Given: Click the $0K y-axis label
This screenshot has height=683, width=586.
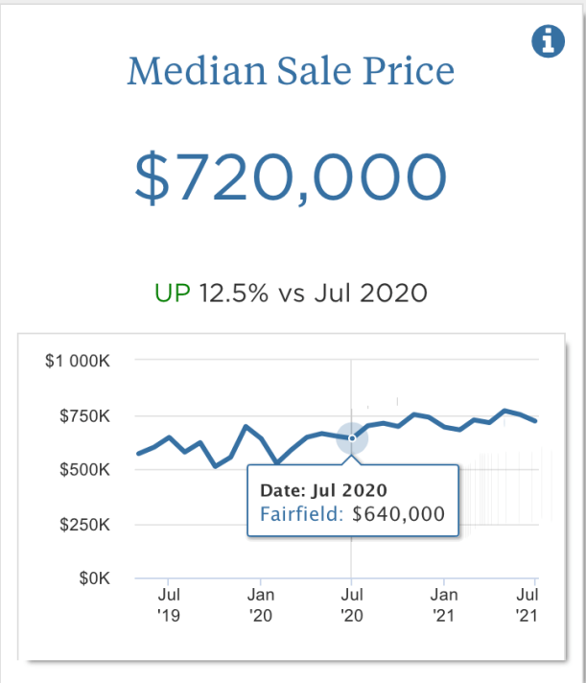Looking at the screenshot, I should (x=95, y=578).
